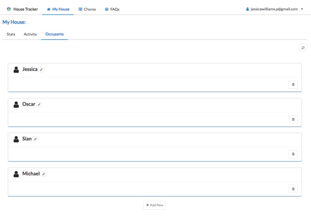The image size is (311, 221).
Task: Delete Sian using the trash icon
Action: pos(293,154)
